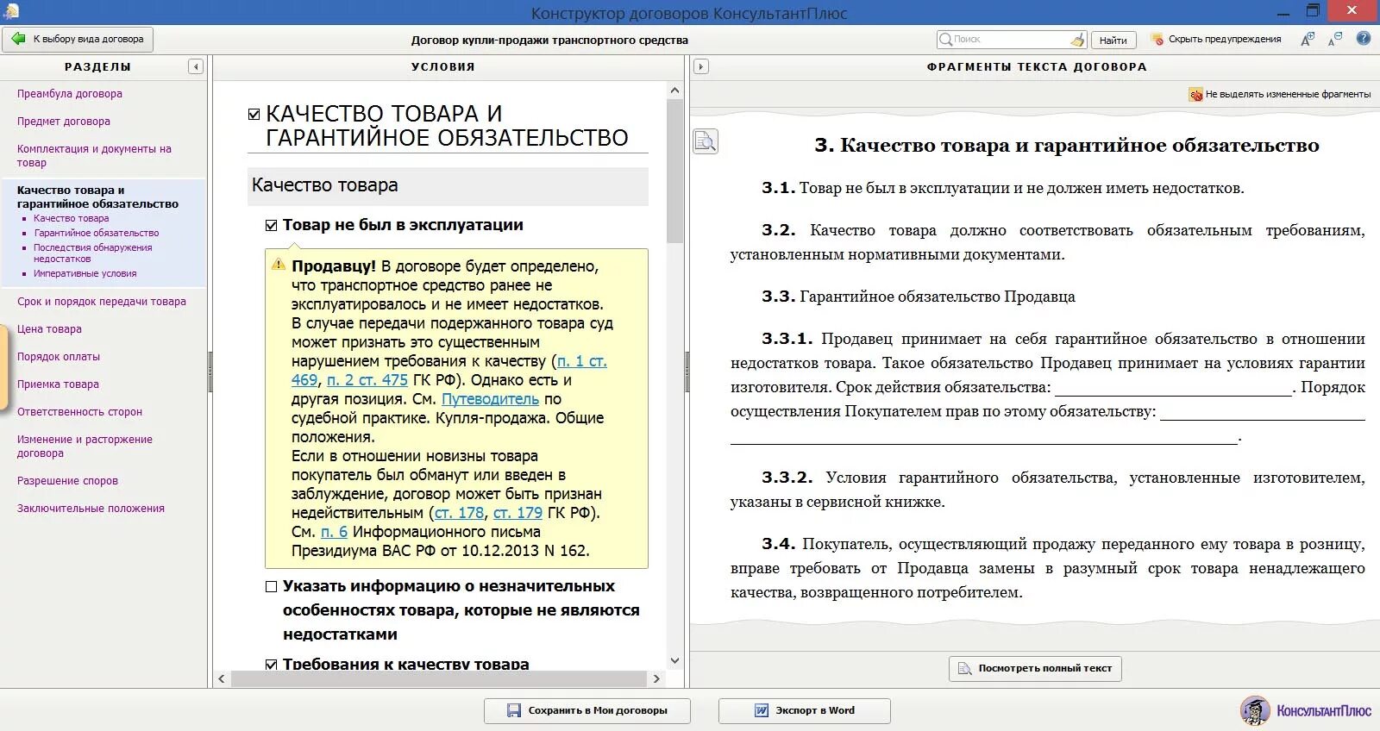Click the horizontal scroll left arrow
Viewport: 1380px width, 731px height.
(222, 679)
